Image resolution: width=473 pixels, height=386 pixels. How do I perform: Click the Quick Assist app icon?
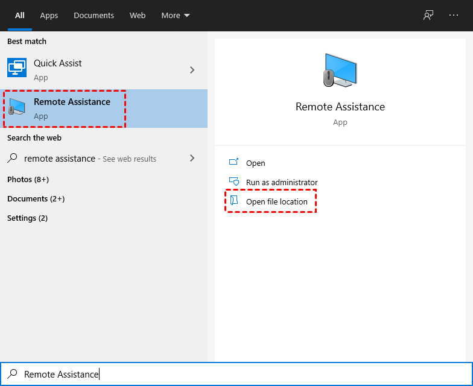point(17,68)
